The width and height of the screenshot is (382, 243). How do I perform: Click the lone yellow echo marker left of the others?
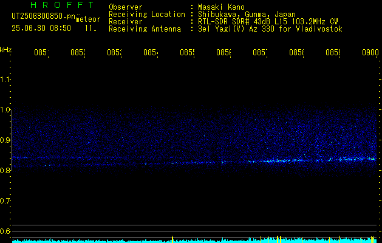pos(172,239)
